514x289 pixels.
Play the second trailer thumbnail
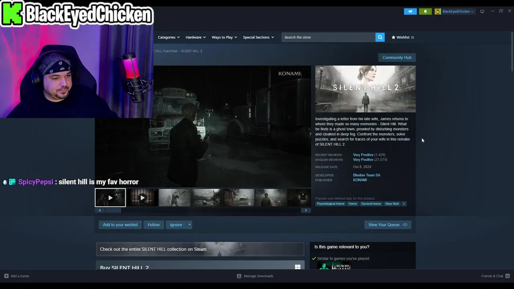click(x=142, y=197)
